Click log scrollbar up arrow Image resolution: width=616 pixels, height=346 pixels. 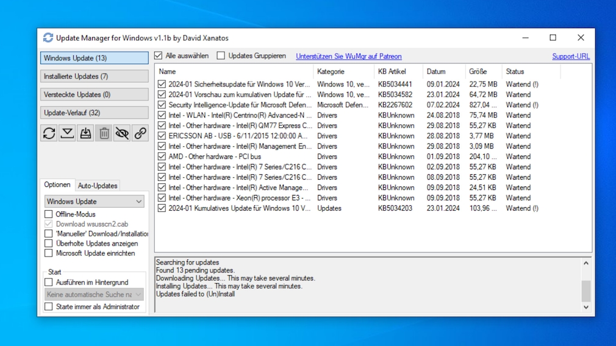click(x=586, y=263)
